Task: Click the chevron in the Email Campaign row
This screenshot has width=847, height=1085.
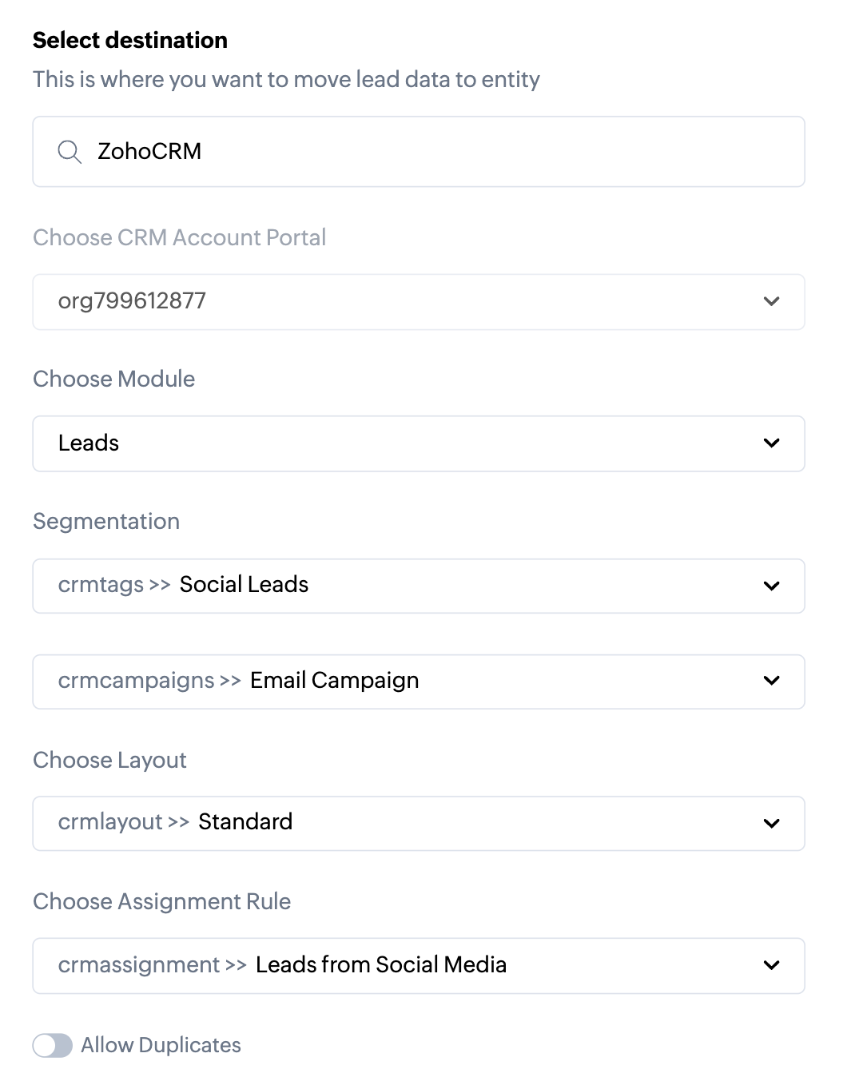Action: 771,682
